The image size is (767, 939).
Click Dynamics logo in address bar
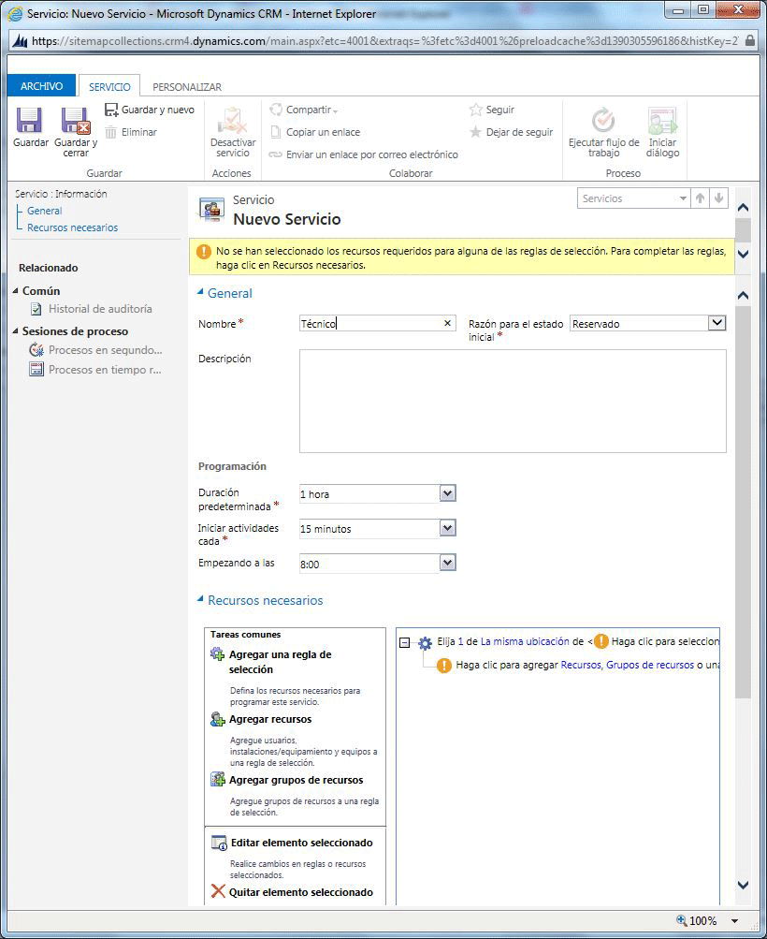pyautogui.click(x=20, y=40)
